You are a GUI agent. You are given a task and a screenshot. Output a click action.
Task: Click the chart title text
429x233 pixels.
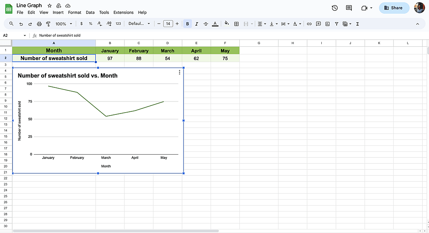[68, 76]
